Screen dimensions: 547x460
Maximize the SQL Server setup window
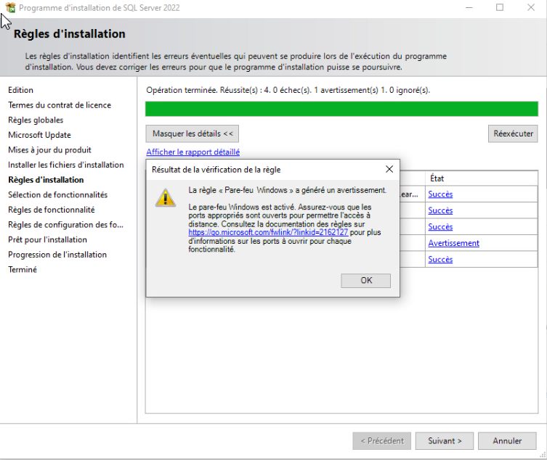click(x=500, y=7)
